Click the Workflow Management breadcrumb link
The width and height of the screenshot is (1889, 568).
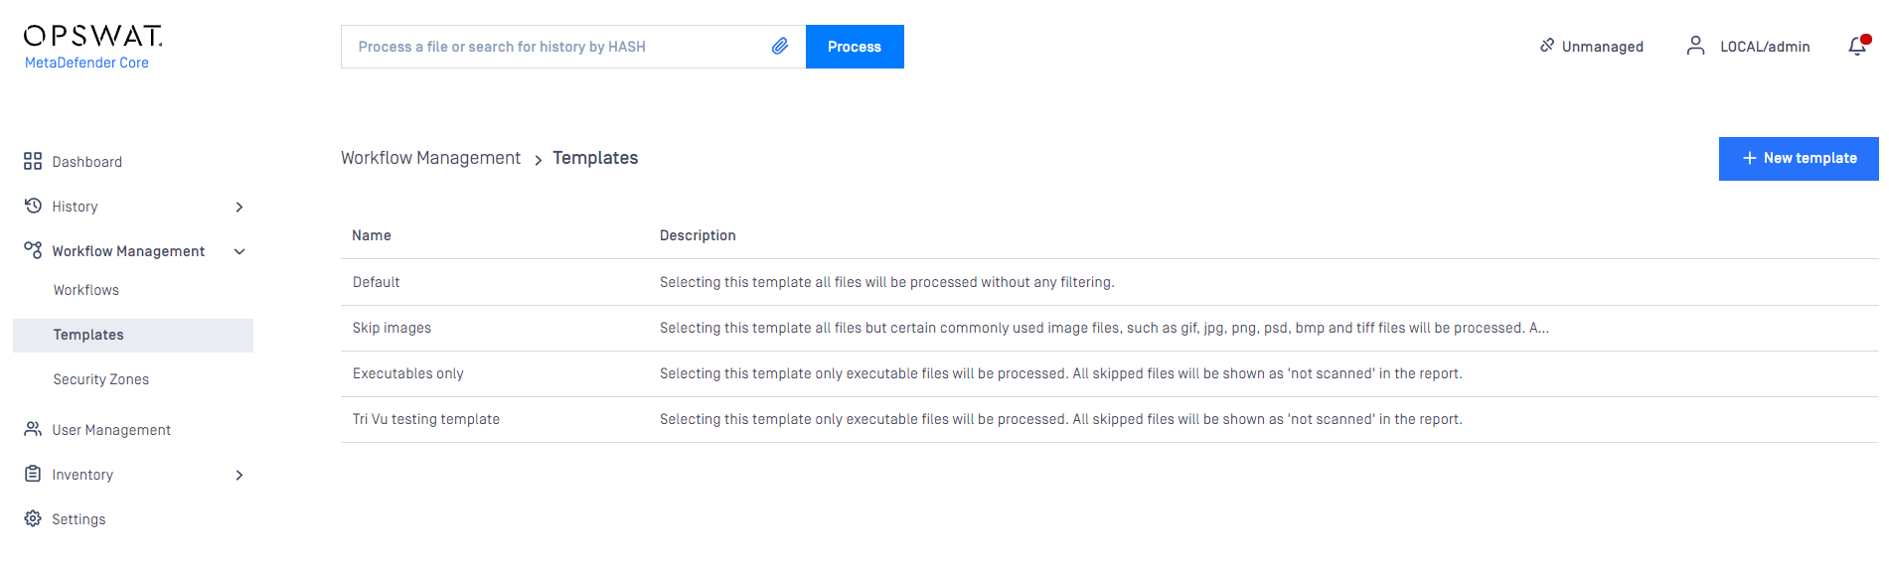tap(430, 158)
